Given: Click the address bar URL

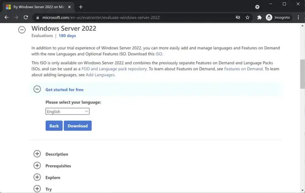Looking at the screenshot, I should click(101, 17).
